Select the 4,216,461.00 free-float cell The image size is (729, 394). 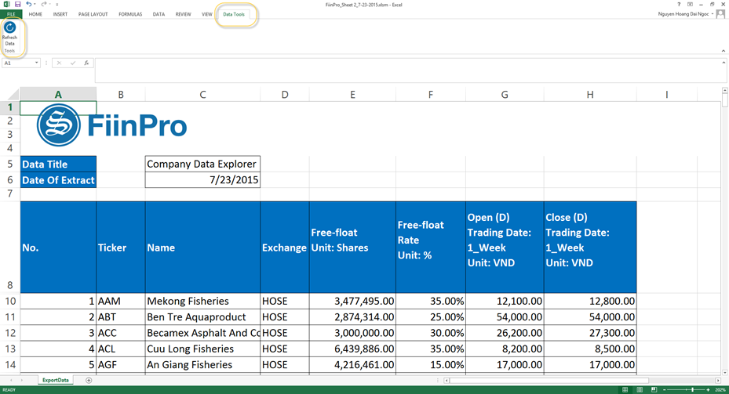click(352, 365)
